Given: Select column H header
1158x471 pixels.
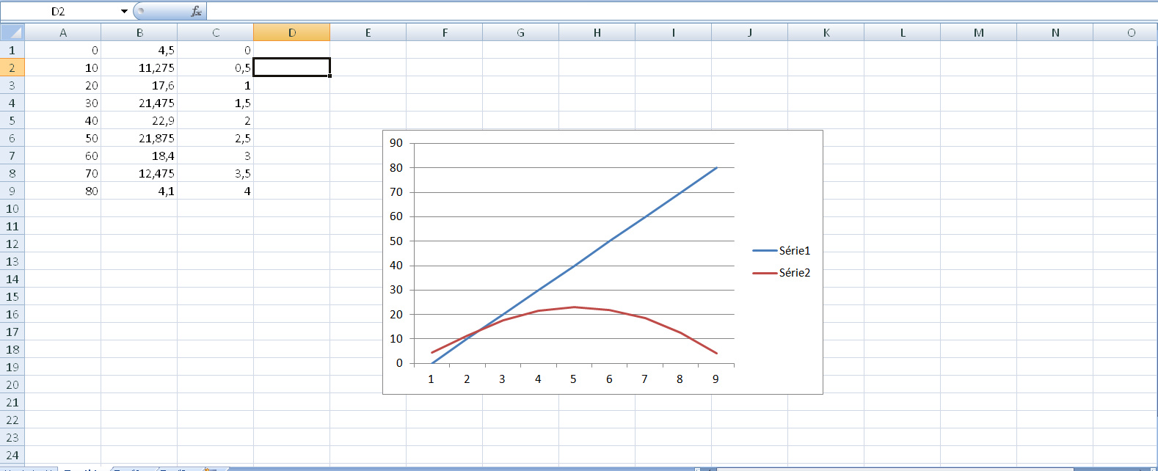Looking at the screenshot, I should pyautogui.click(x=597, y=32).
